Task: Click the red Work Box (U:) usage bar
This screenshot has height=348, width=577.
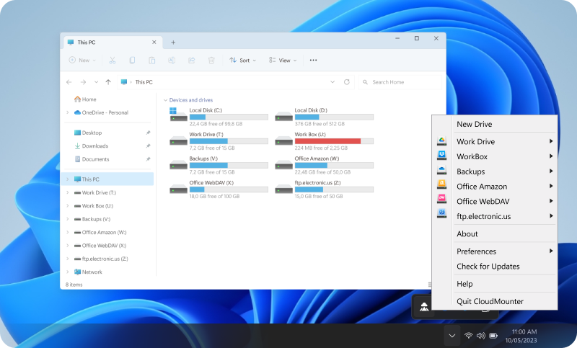Action: click(334, 141)
